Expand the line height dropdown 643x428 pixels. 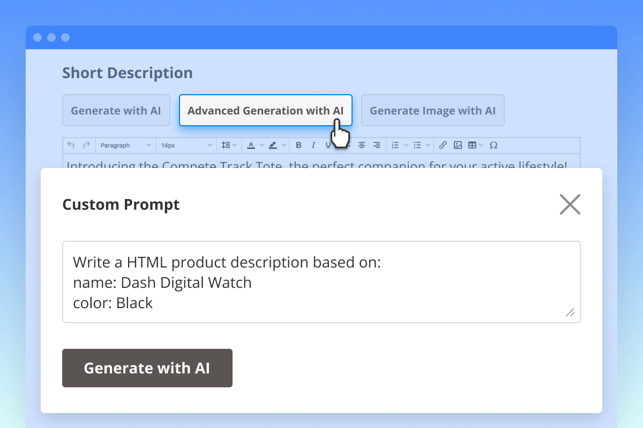point(229,145)
